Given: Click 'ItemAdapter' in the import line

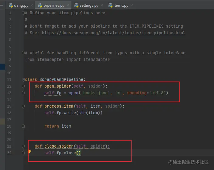Looking at the screenshot, I should coord(97,59).
